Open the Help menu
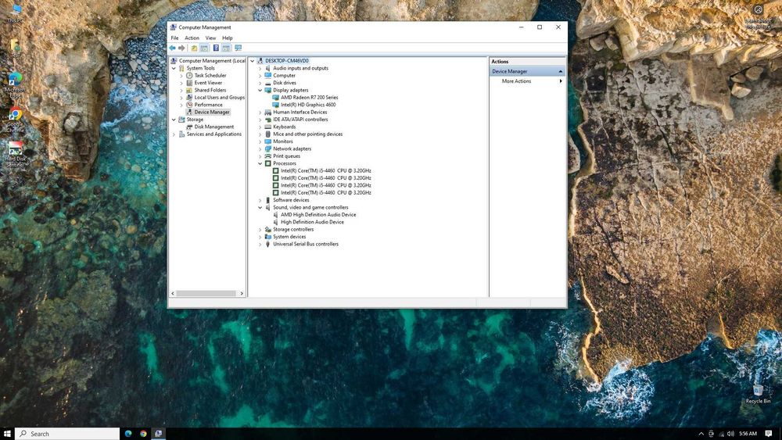 tap(227, 38)
